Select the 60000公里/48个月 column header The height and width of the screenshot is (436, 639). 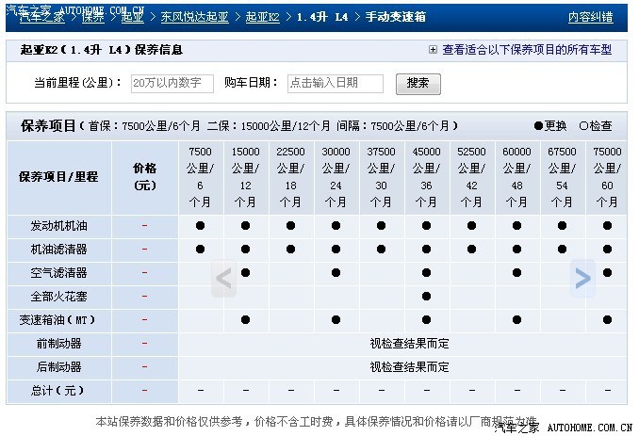point(517,177)
